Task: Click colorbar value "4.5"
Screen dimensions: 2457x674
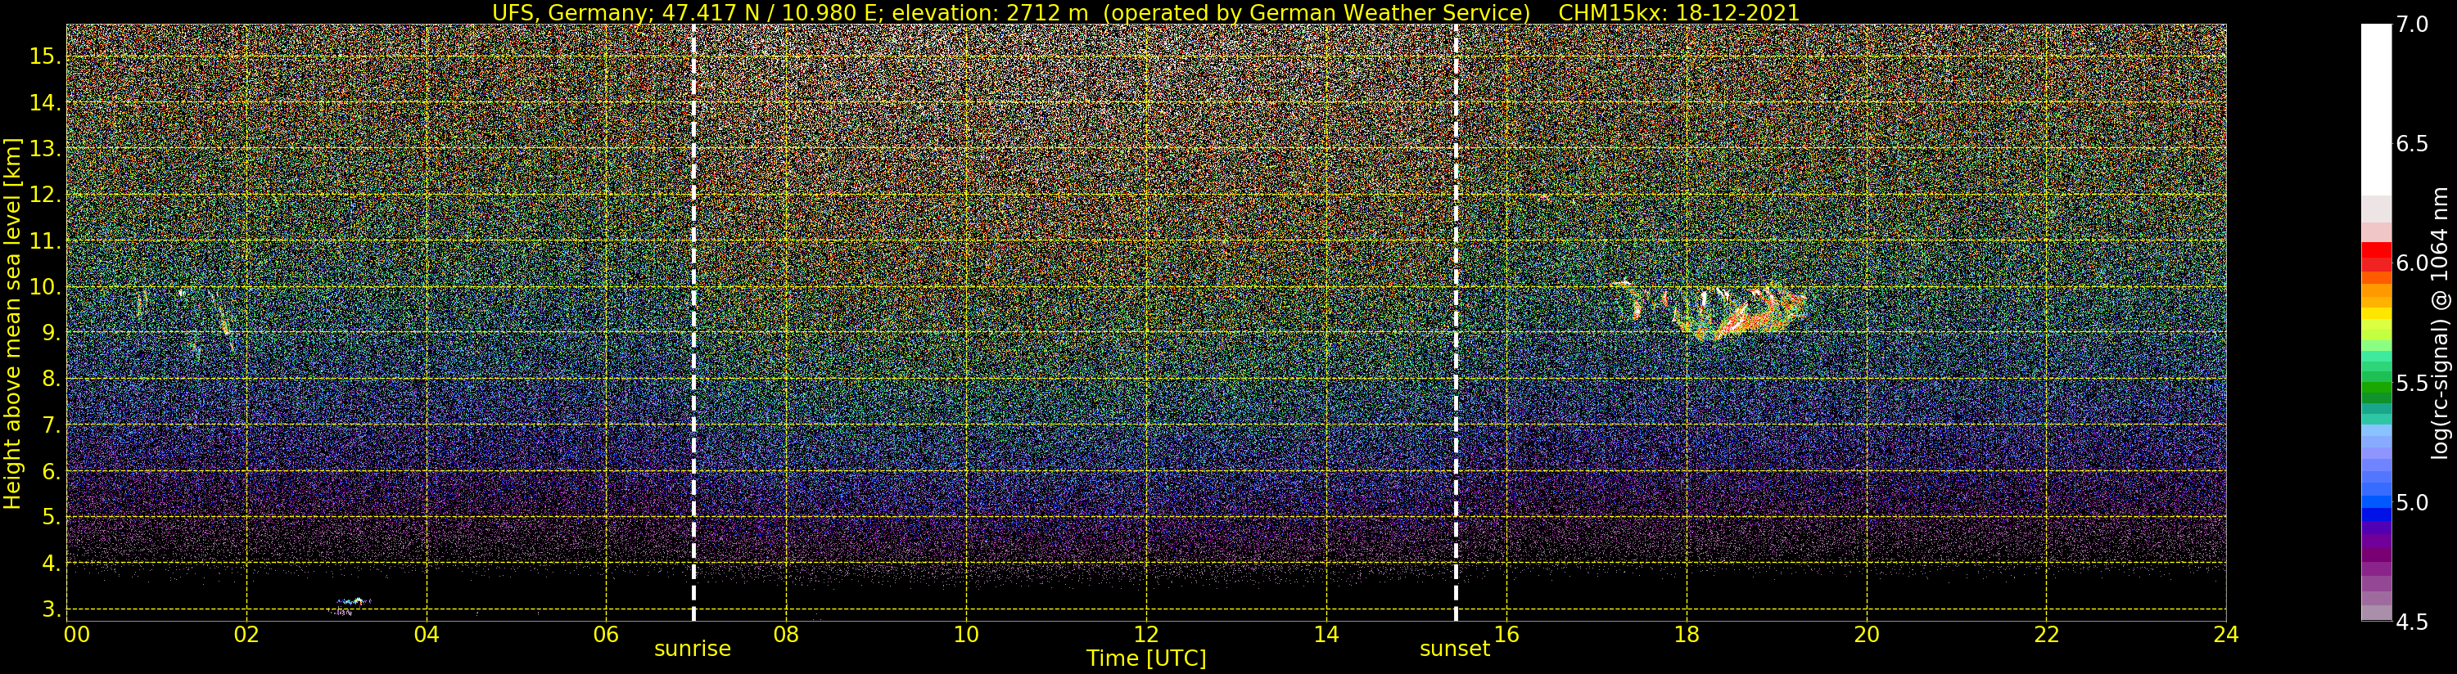Action: (x=2412, y=622)
